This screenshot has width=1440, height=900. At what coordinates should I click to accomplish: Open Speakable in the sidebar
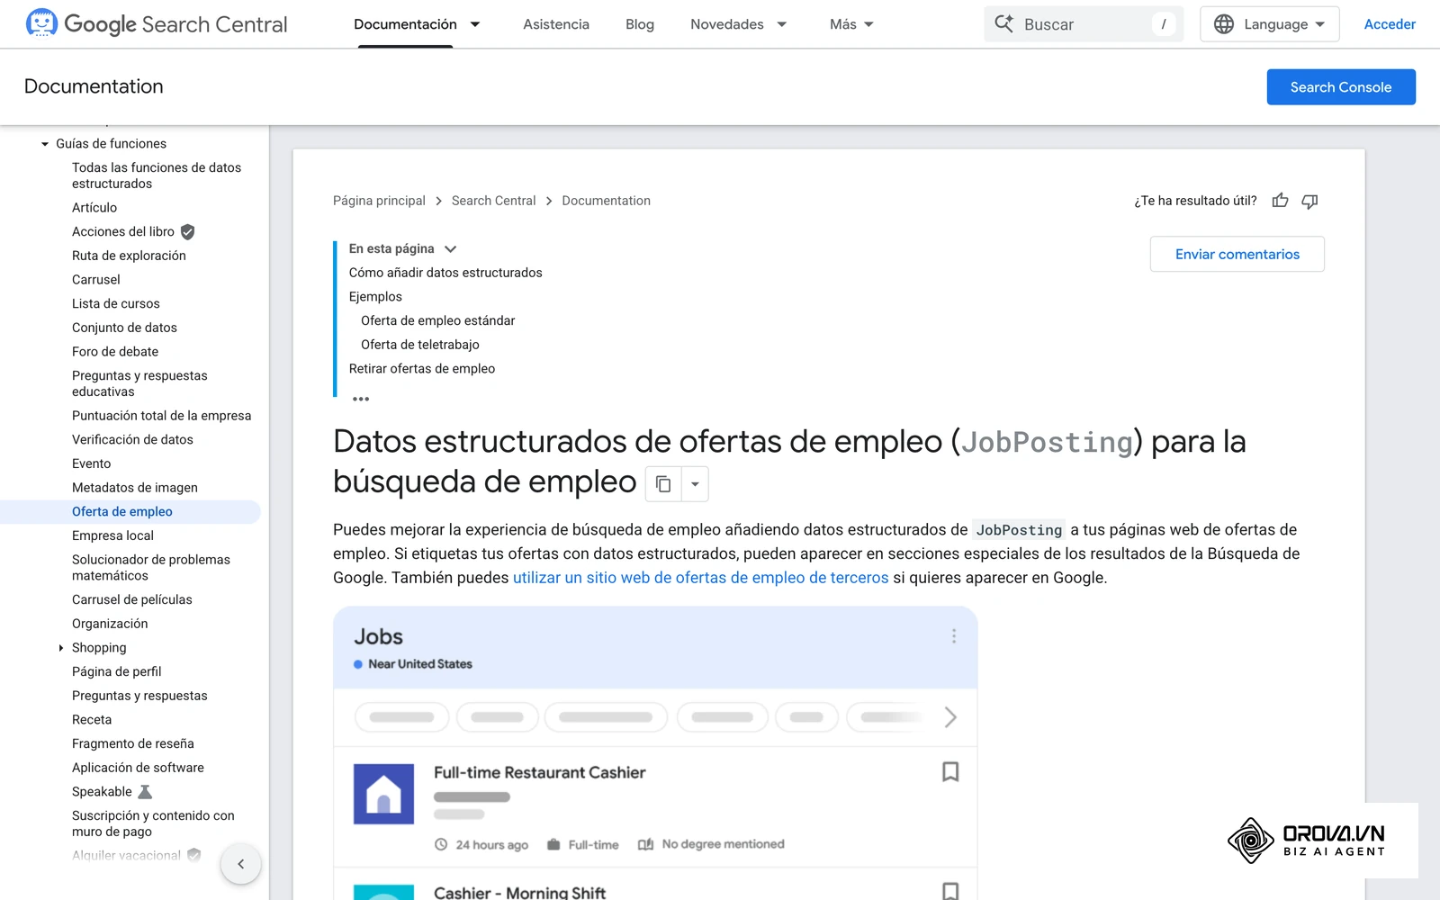102,792
